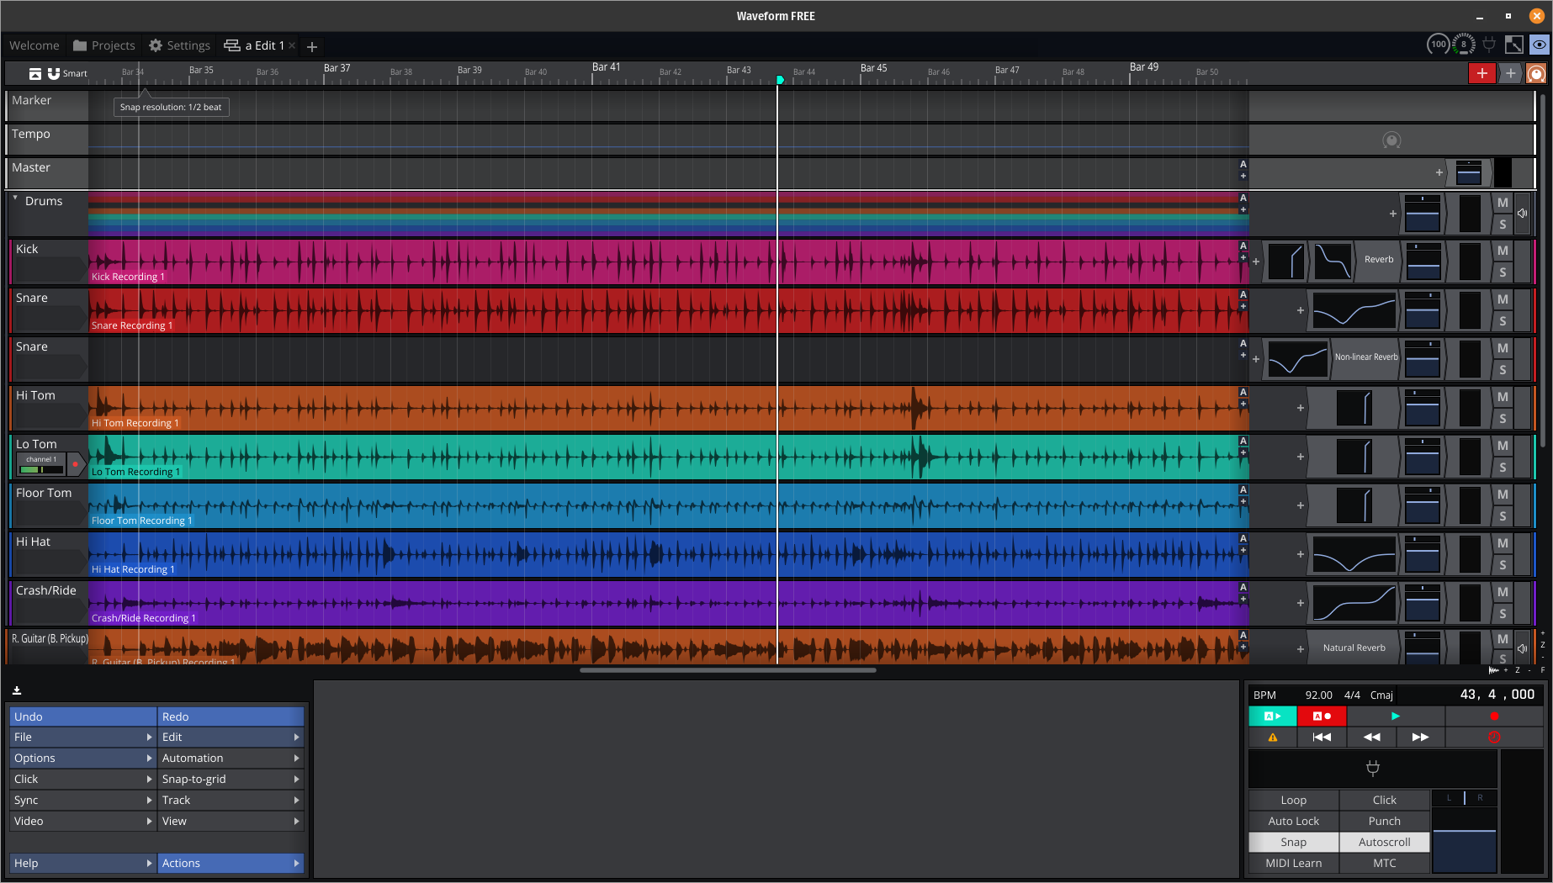Select the Lo Tom channel 1 input

40,464
